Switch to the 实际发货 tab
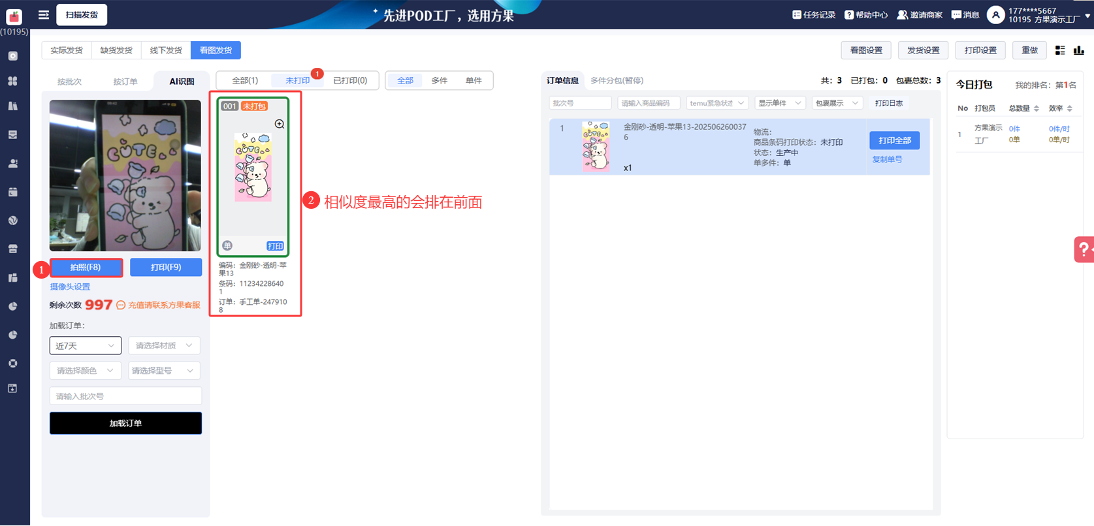 pyautogui.click(x=67, y=50)
